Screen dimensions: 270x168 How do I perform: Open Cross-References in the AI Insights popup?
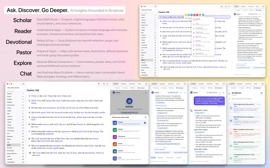203,29
